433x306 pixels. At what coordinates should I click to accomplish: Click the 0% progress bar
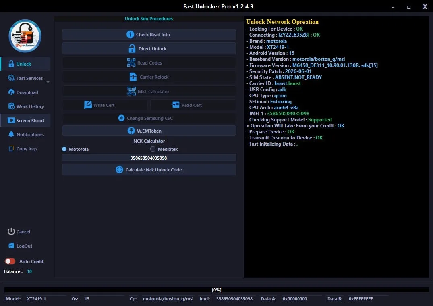tap(217, 290)
